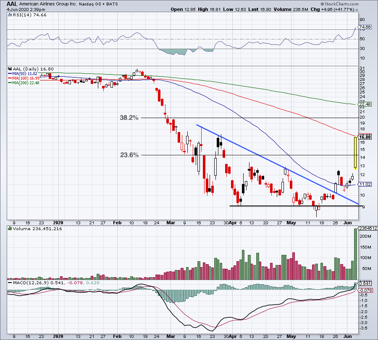
Task: Click the blue MA(50) 11.02 legend entry
Action: 23,74
